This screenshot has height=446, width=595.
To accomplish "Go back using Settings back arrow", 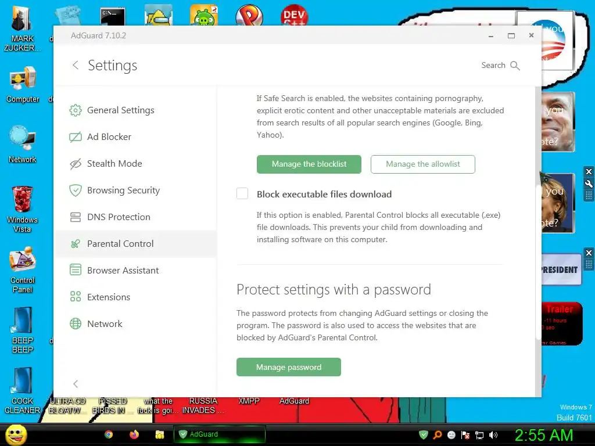I will [x=76, y=65].
